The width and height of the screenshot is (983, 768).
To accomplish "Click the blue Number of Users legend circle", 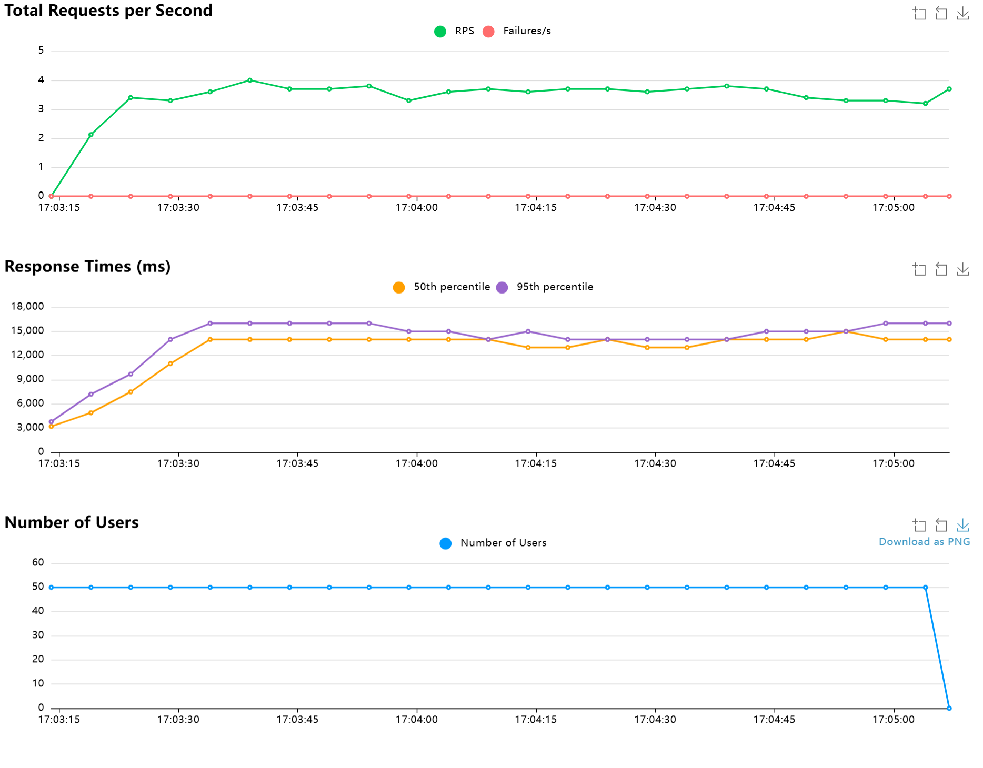I will (446, 543).
